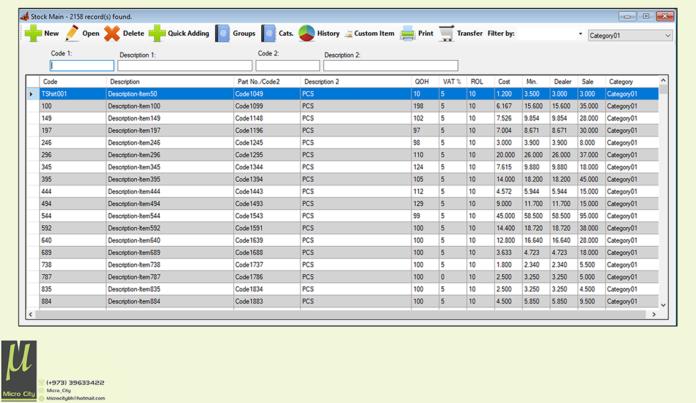The width and height of the screenshot is (696, 403).
Task: Click the vertical scrollbar up arrow
Action: pos(663,80)
